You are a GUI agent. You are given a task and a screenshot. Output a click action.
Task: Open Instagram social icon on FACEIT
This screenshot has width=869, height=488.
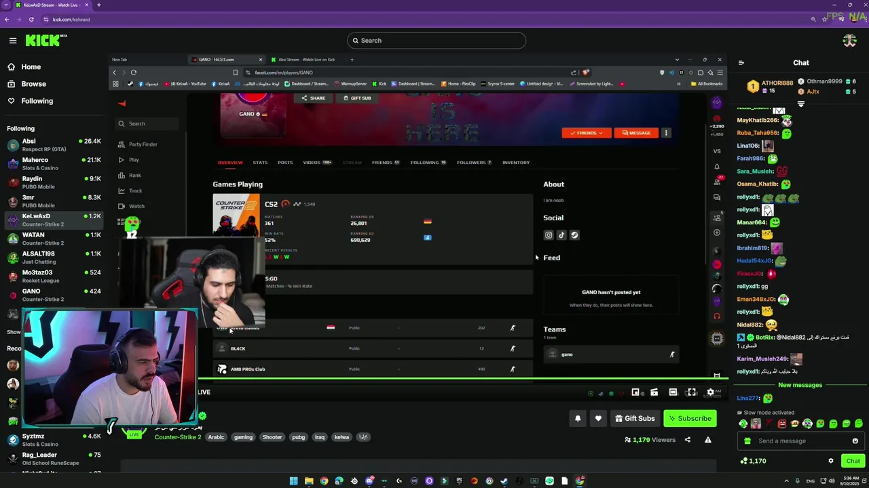point(549,235)
